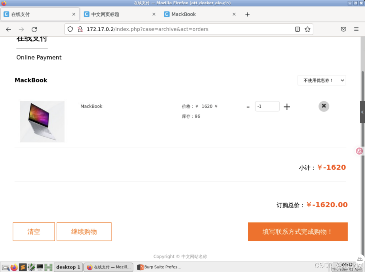Open the terminal monitor taskbar icon

click(40, 267)
